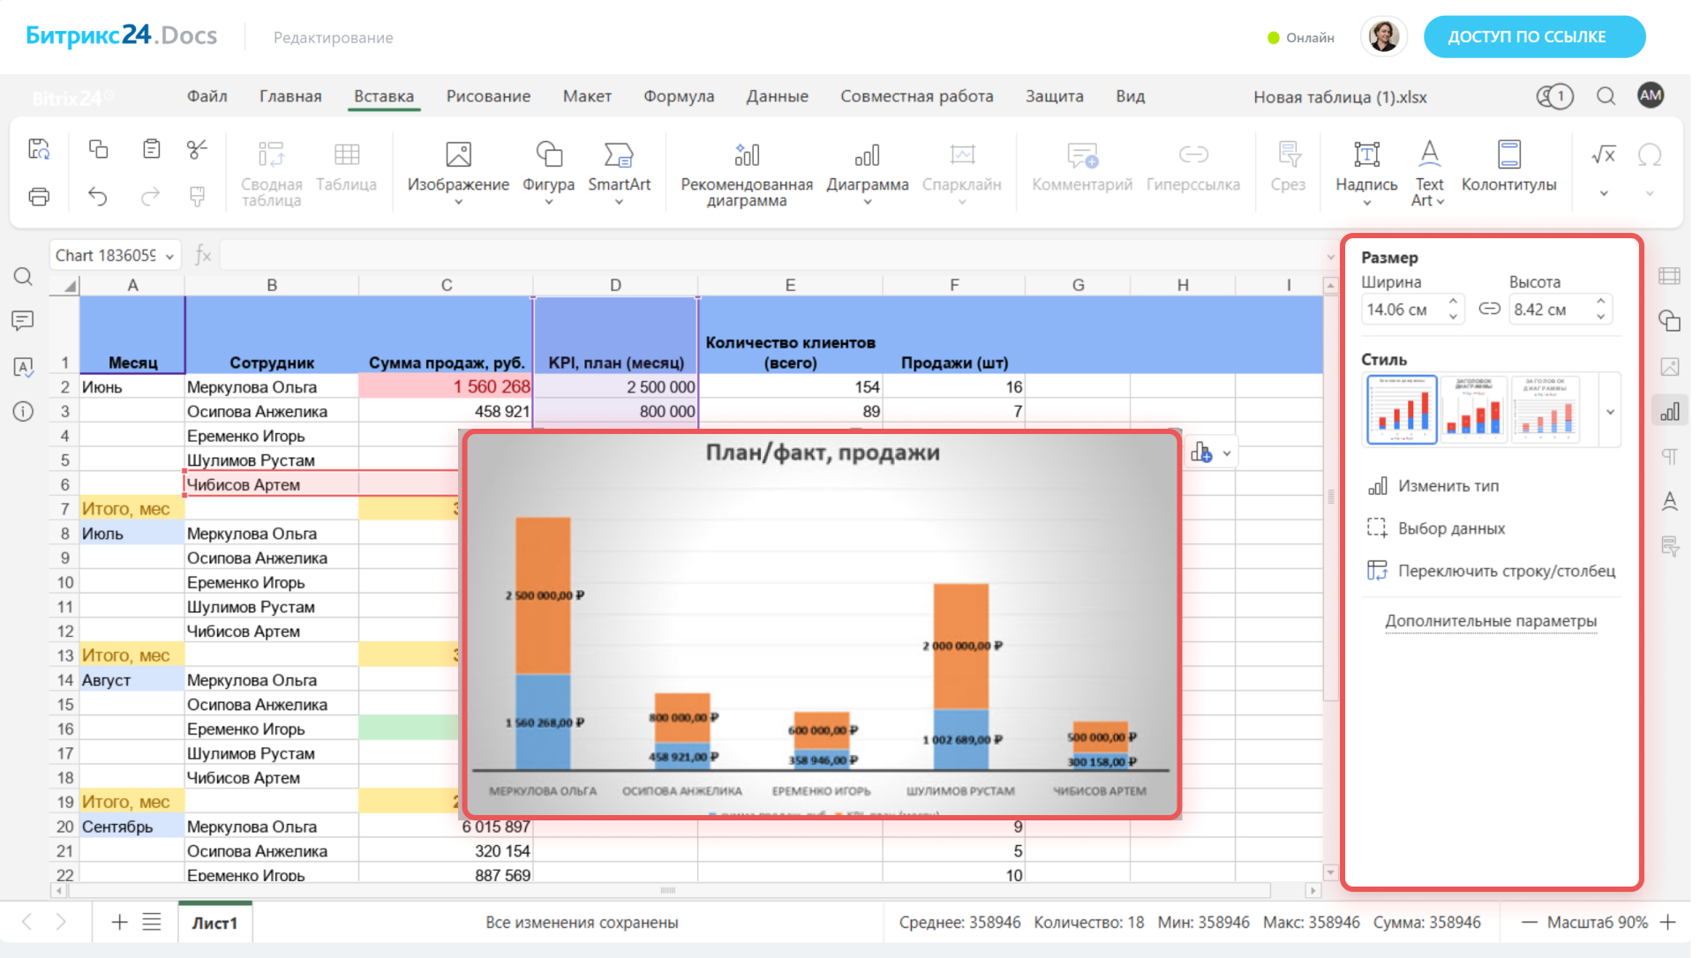Click the ДОСТУП ПО ССЫЛКЕ button
This screenshot has width=1700, height=958.
(x=1533, y=37)
